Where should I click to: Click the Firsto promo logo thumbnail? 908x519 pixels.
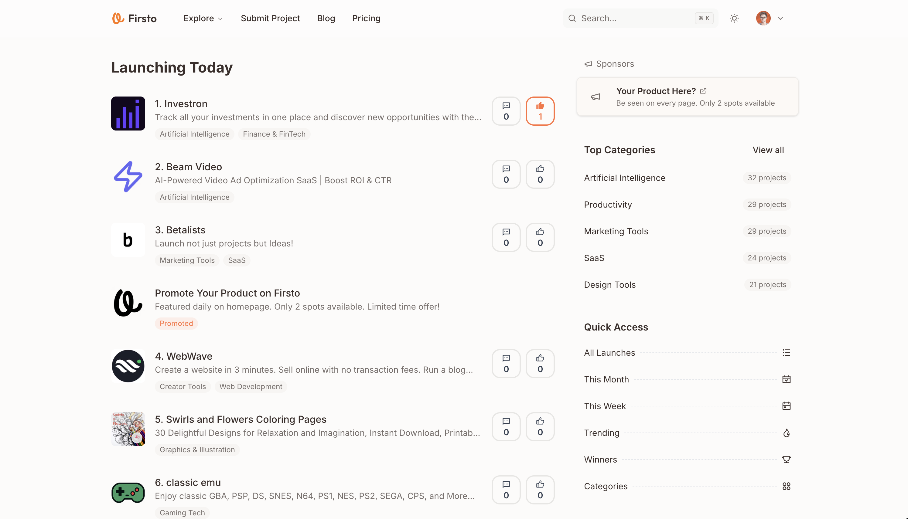pos(128,303)
